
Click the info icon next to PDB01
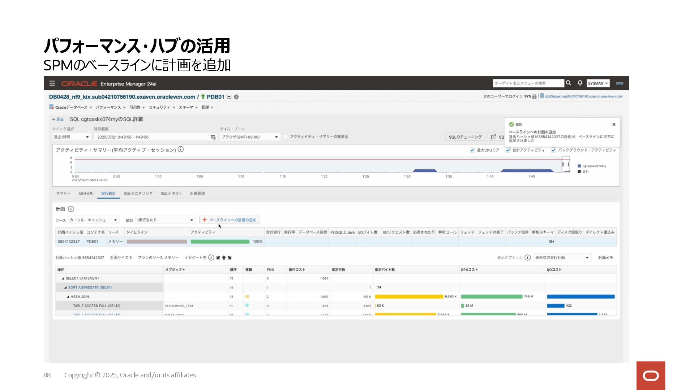tap(236, 97)
